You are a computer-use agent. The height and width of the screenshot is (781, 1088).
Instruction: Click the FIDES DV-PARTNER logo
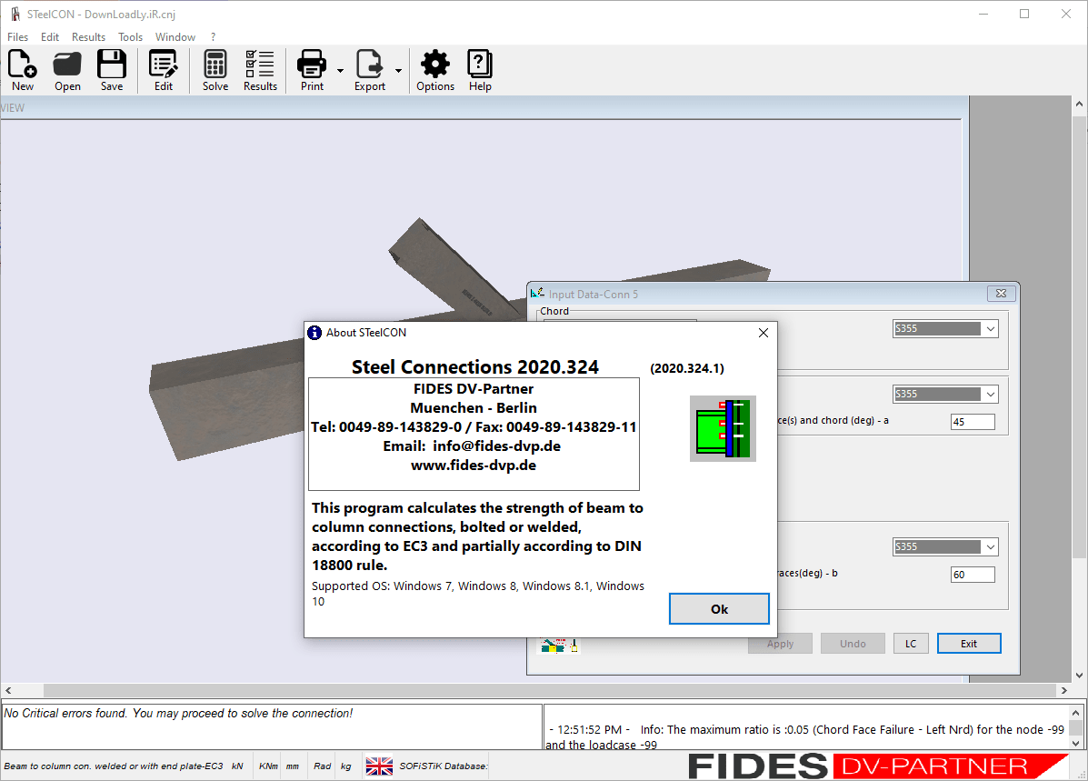878,766
